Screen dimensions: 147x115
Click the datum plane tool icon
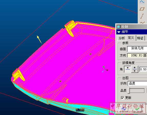tap(142, 9)
